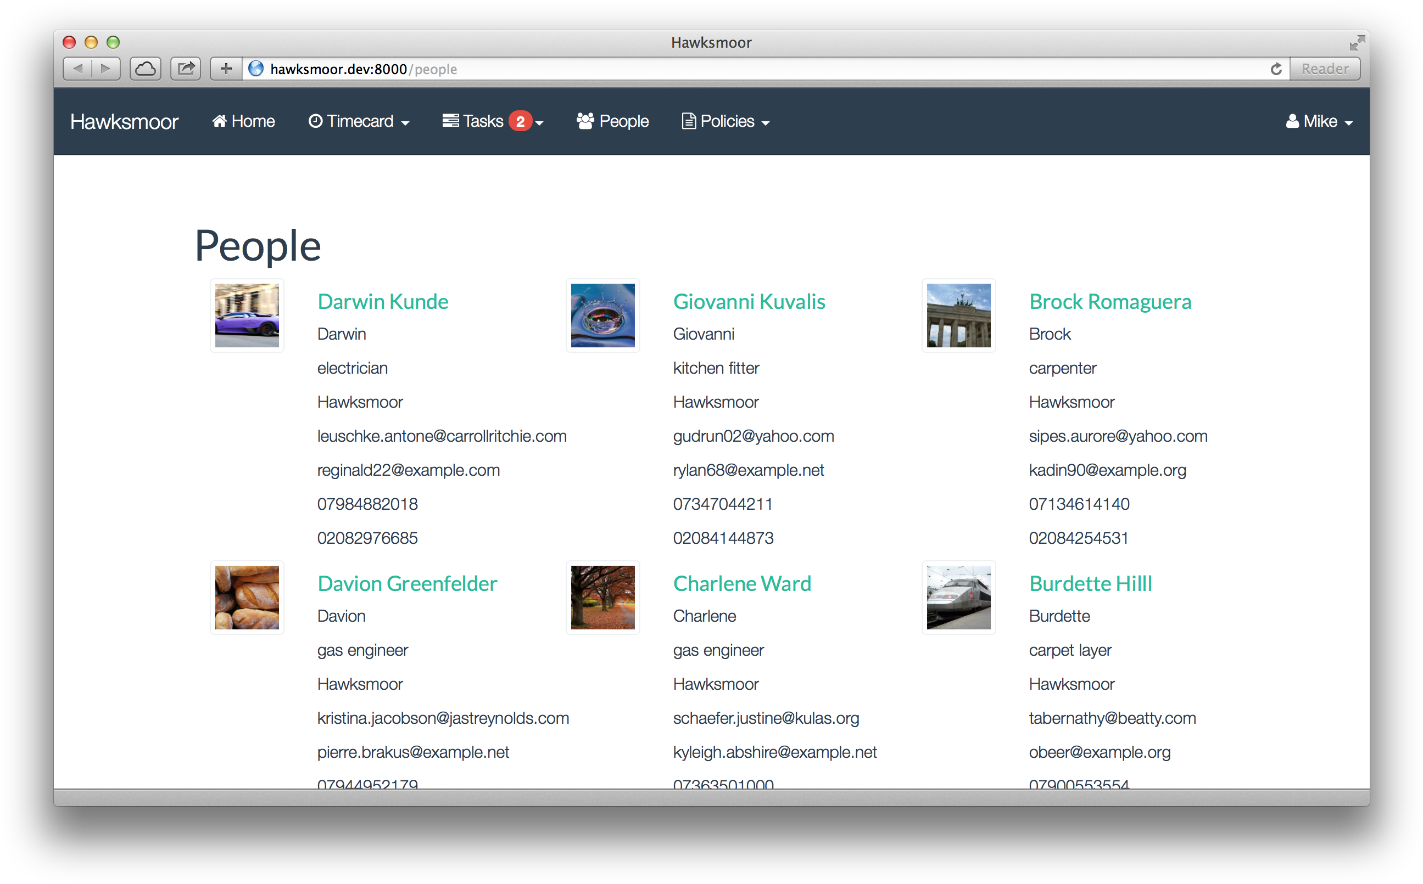Click email sipes.aurore@yahoo.com
The height and width of the screenshot is (884, 1423).
(1118, 436)
